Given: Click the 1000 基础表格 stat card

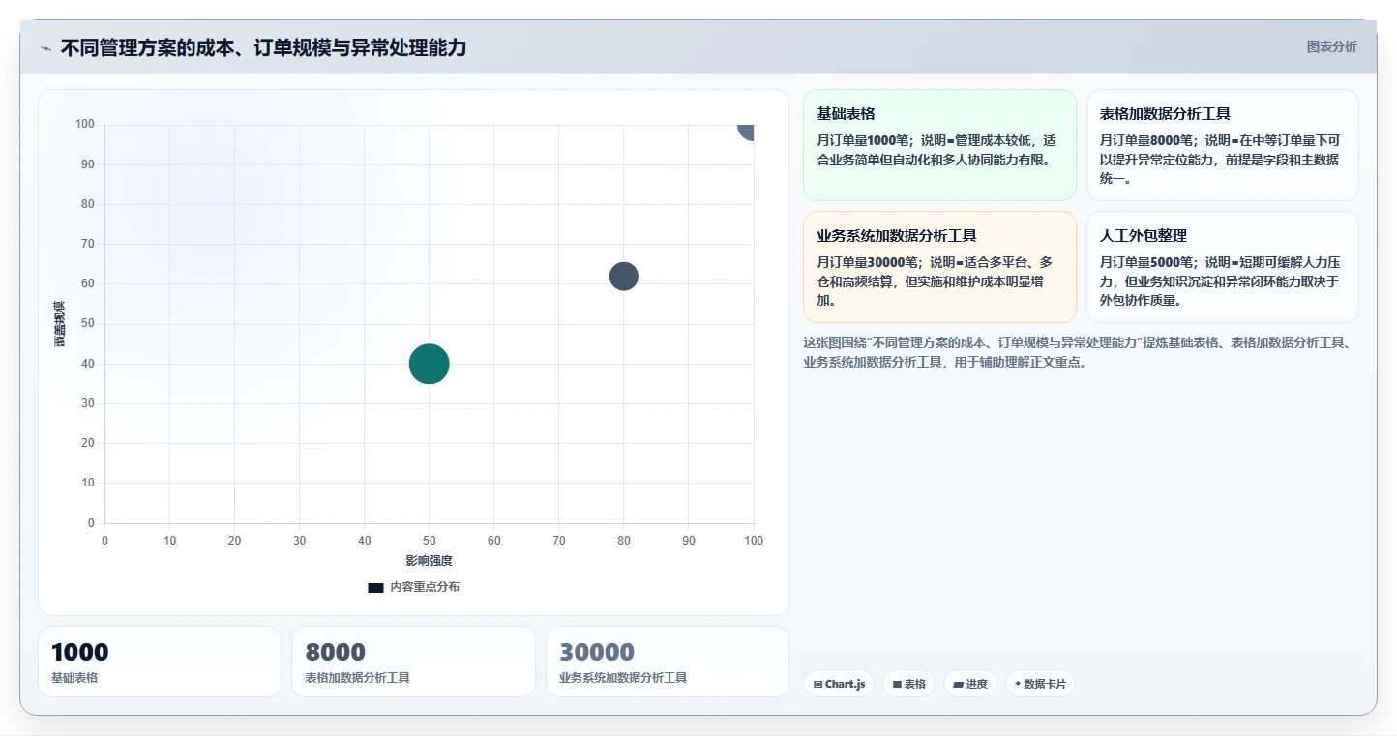Looking at the screenshot, I should tap(160, 662).
